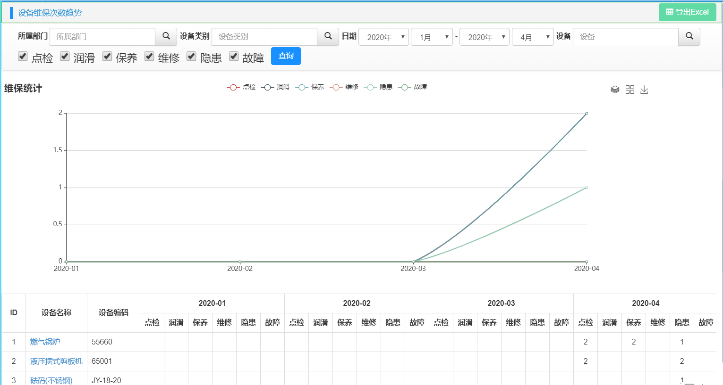
Task: Click 液压摆式剪板机 row 2020-04 点检 value 2
Action: (x=586, y=361)
